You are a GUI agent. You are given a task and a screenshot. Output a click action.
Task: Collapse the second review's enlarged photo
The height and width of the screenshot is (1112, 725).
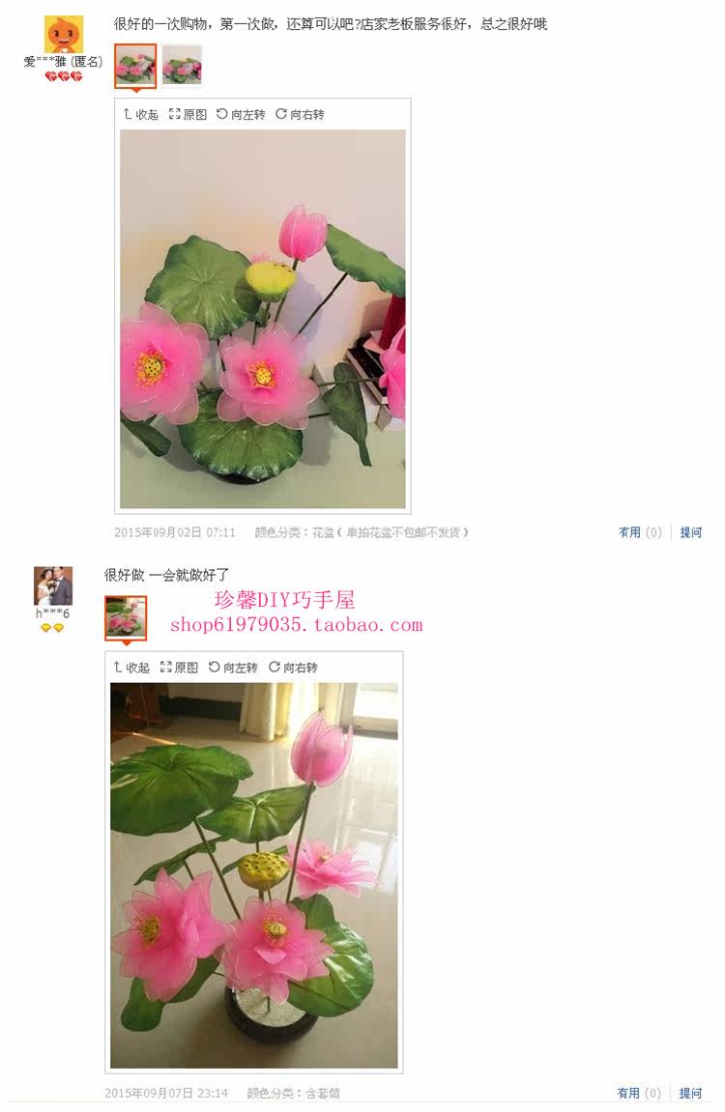(131, 668)
